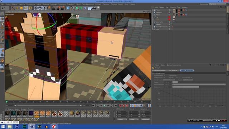Open Режим menu in Attribute Manager

pos(157,65)
